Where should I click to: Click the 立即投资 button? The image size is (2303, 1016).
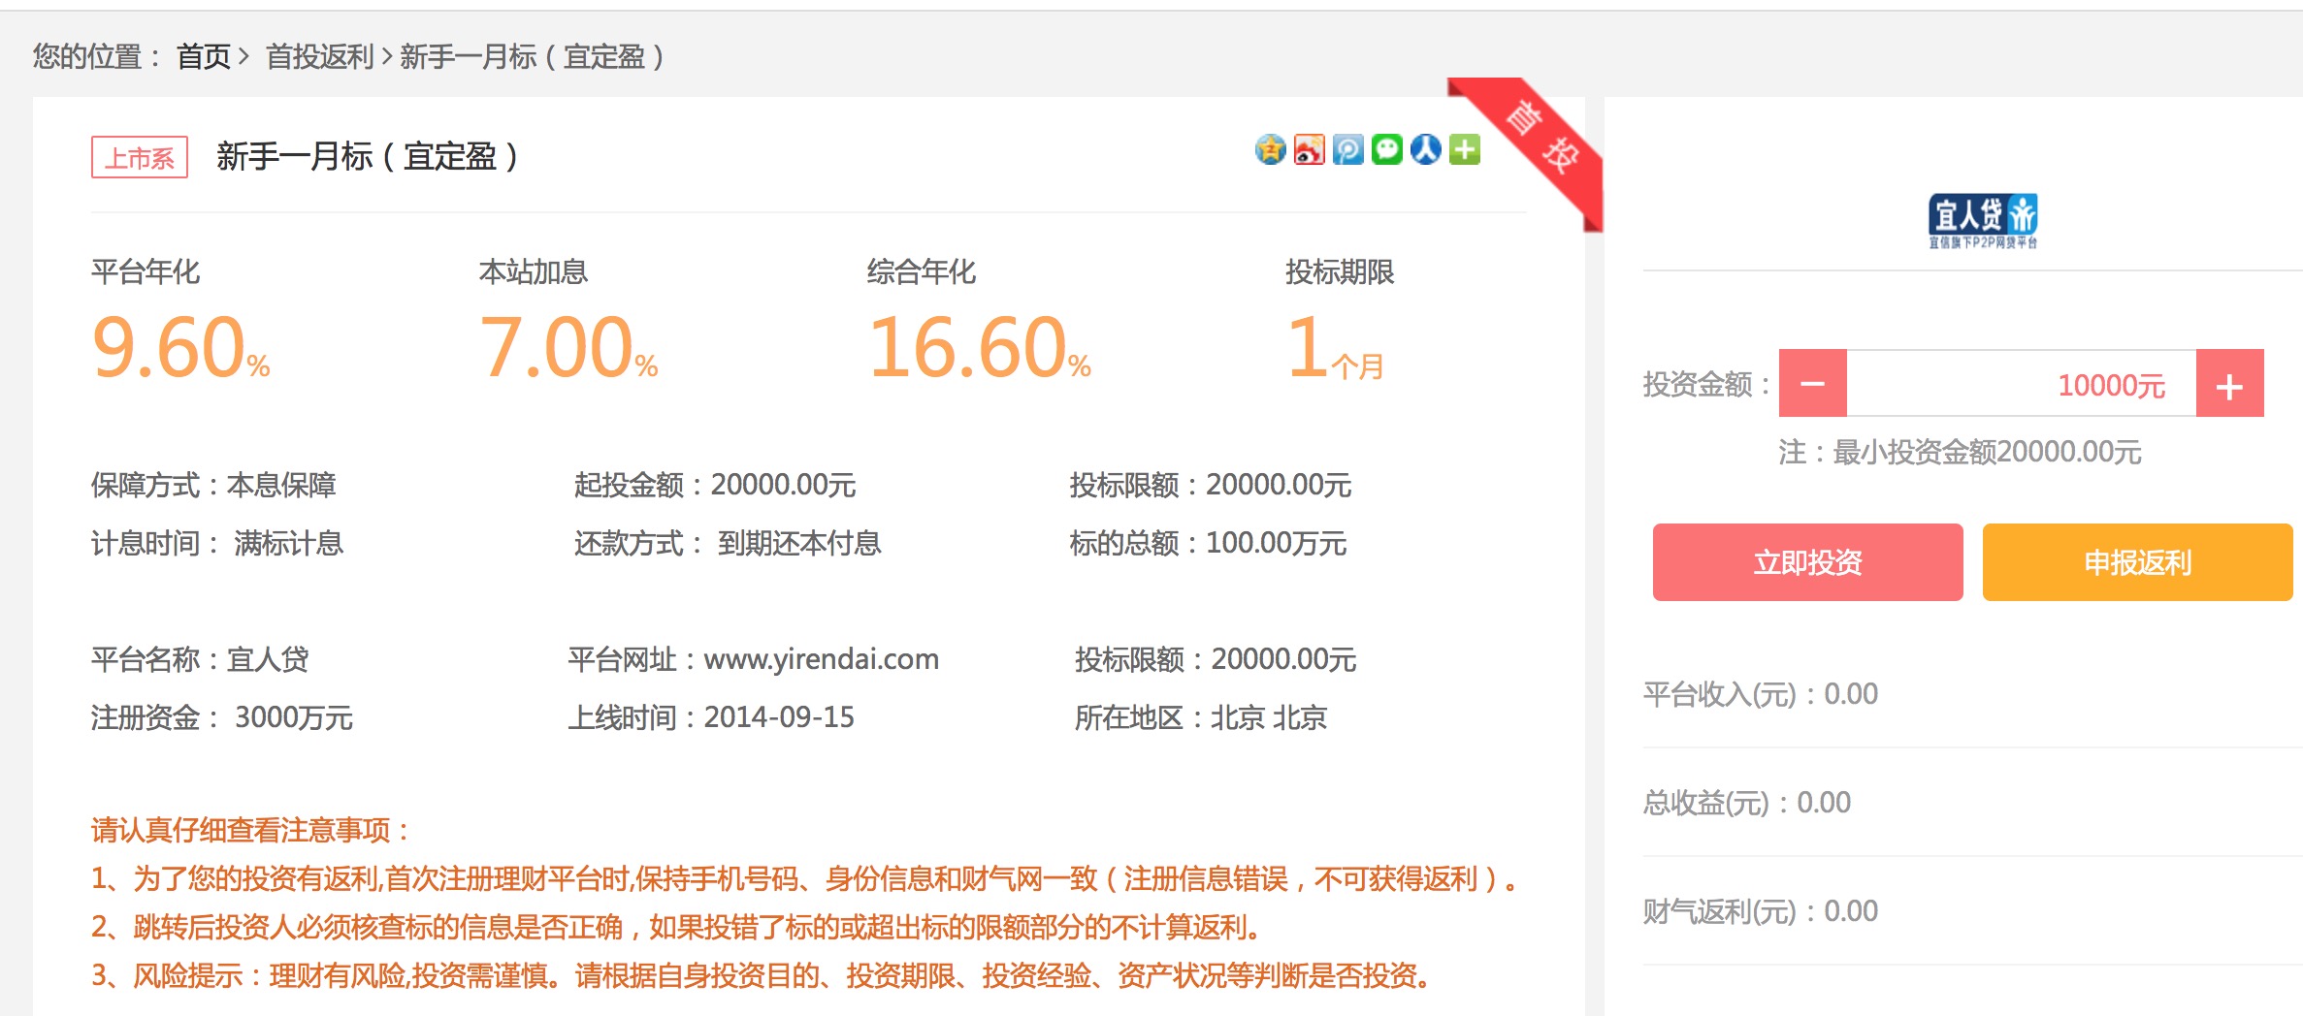click(x=1806, y=562)
